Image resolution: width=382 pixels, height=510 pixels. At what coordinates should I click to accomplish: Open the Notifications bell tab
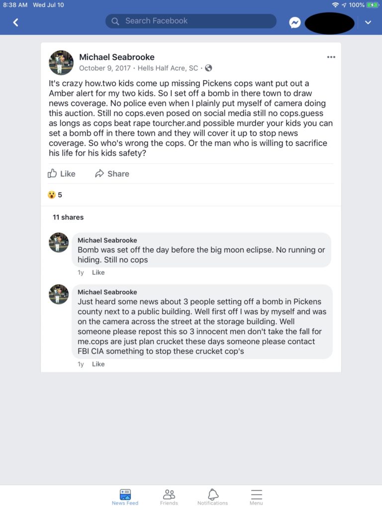point(212,496)
